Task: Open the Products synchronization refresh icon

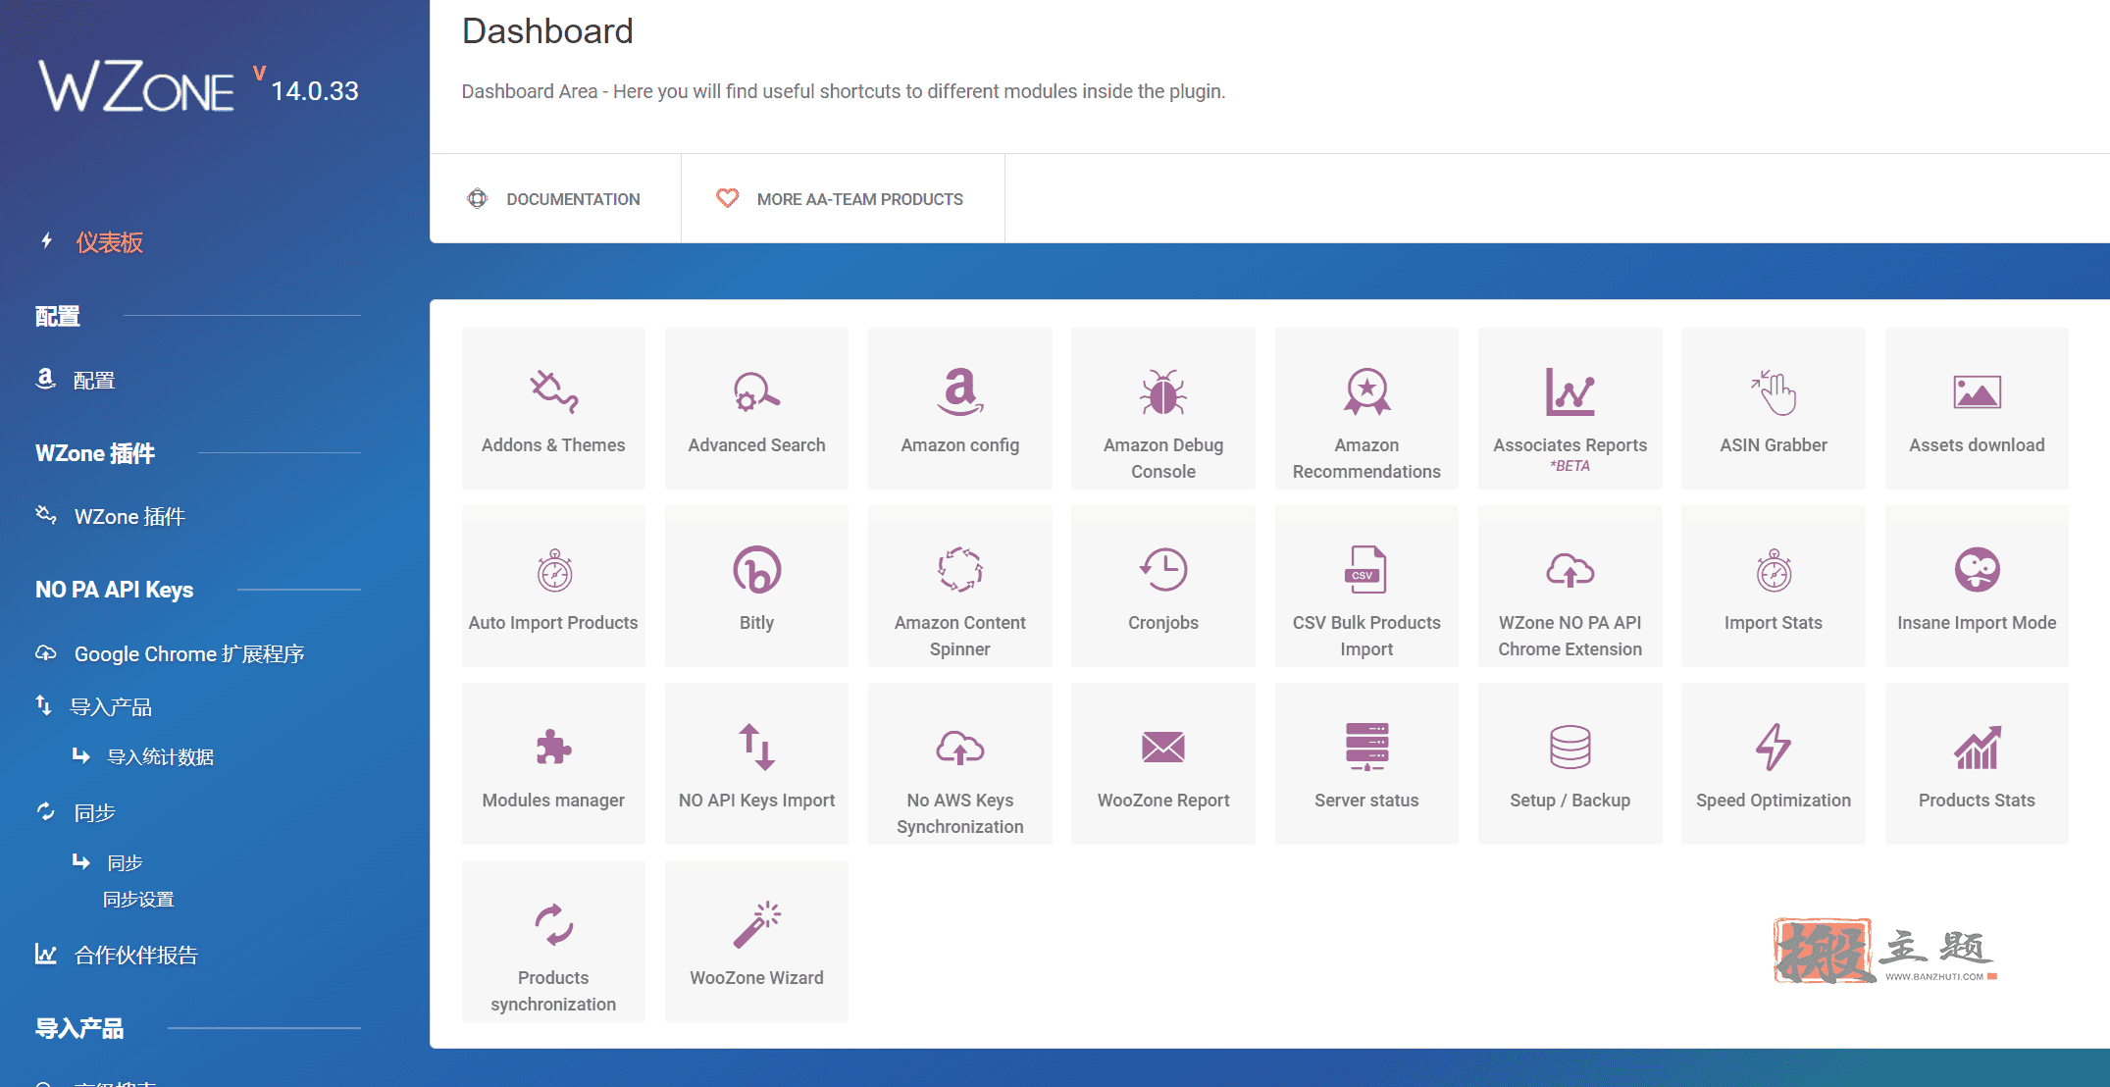Action: (x=553, y=924)
